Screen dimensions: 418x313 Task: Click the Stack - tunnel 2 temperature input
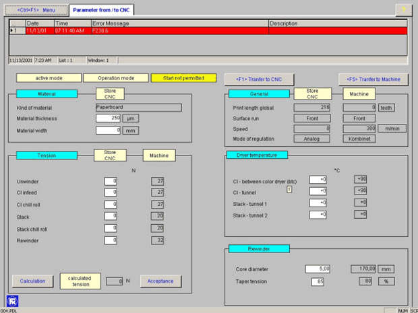(x=318, y=215)
